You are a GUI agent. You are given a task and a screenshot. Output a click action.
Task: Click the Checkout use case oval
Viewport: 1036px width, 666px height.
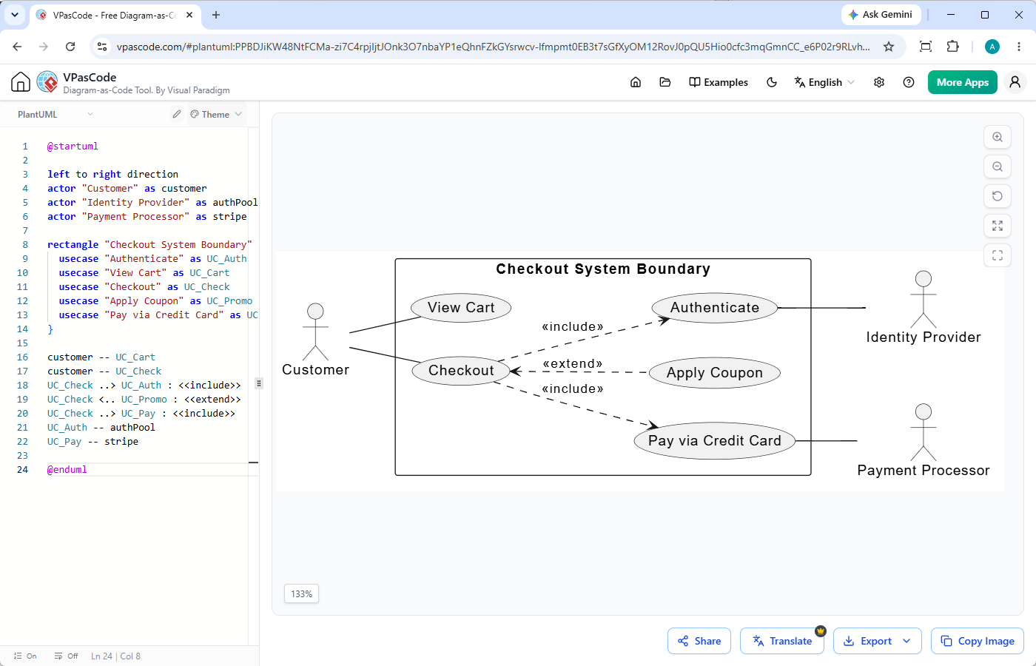click(460, 370)
